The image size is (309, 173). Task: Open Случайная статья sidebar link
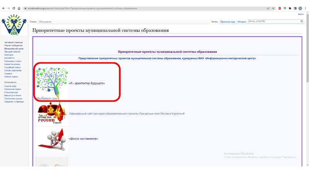pos(12,68)
